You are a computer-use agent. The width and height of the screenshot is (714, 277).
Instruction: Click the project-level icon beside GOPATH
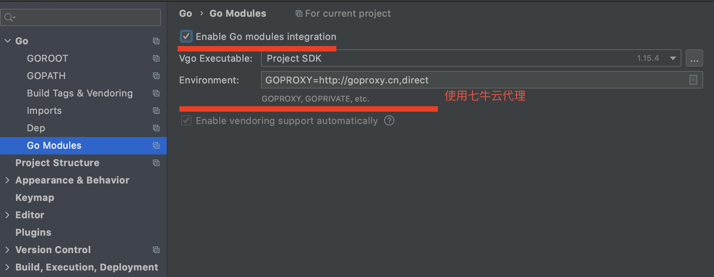click(x=156, y=76)
